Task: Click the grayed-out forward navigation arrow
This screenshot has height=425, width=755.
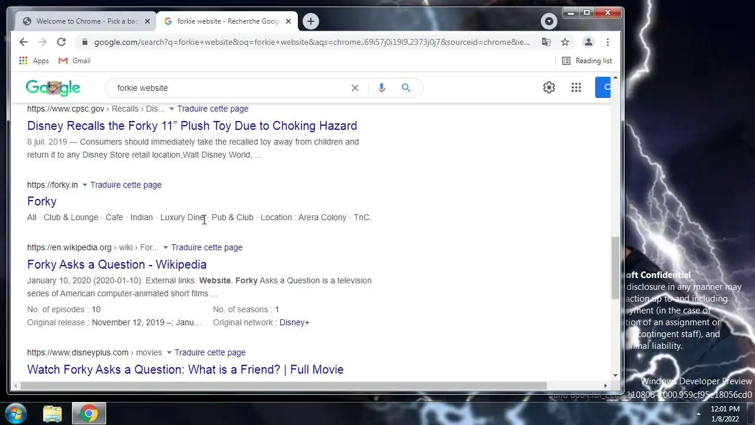Action: (42, 42)
